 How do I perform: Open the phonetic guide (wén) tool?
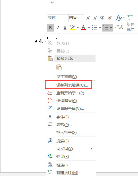tap(102, 18)
